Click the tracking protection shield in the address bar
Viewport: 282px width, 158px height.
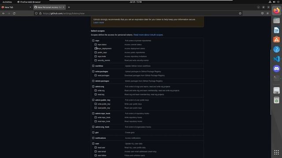(36, 14)
